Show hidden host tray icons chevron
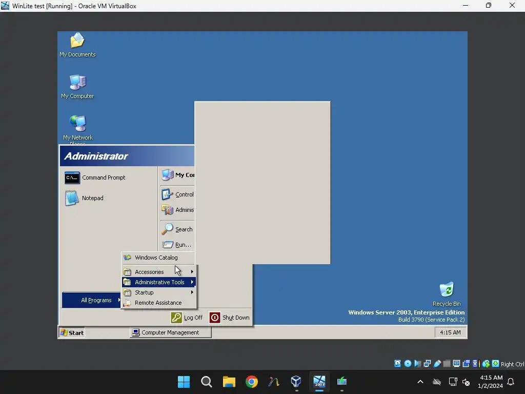The image size is (525, 394). coord(420,382)
